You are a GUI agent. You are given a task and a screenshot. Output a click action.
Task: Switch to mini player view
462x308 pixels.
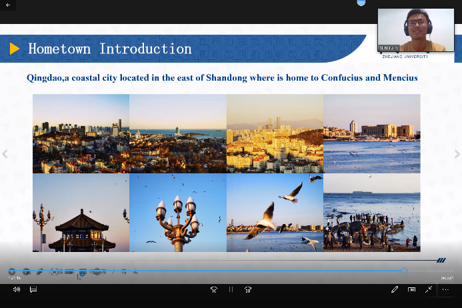[411, 289]
